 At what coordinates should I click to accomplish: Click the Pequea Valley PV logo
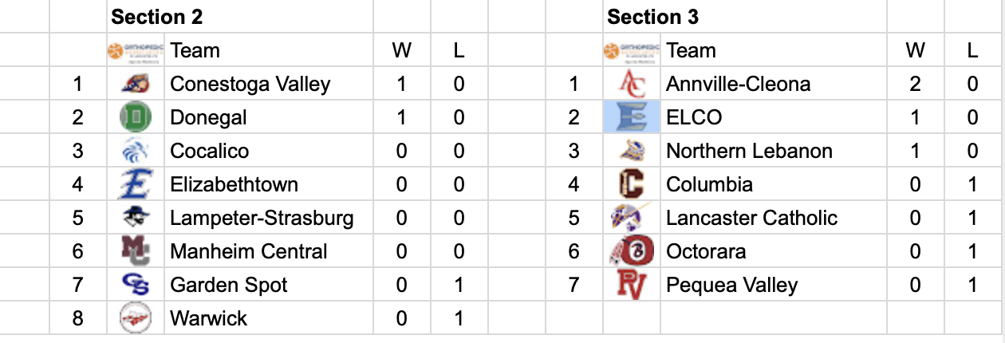click(x=631, y=285)
